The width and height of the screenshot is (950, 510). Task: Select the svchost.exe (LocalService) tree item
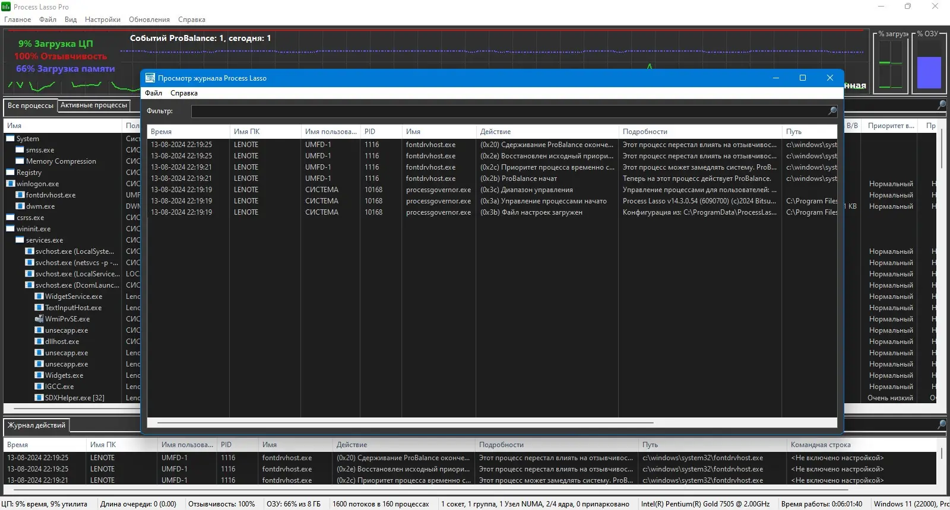click(77, 274)
